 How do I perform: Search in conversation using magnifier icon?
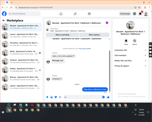click(x=135, y=41)
